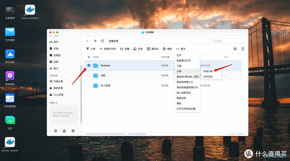This screenshot has height=161, width=290.
Task: Create a folder with 新建文件夹
Action: pos(108,49)
